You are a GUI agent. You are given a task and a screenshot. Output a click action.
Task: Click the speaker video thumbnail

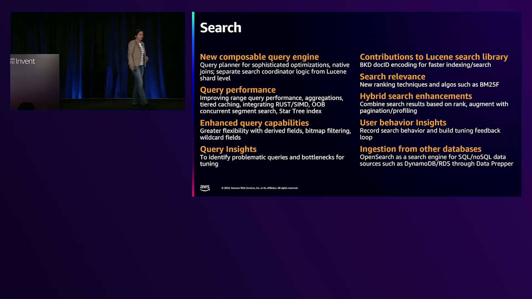tap(98, 61)
